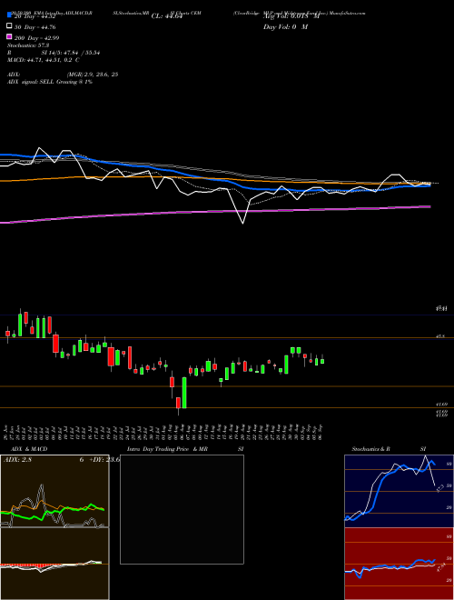Click the 'Stochastics & R' panel title
This screenshot has width=454, height=600.
click(370, 449)
